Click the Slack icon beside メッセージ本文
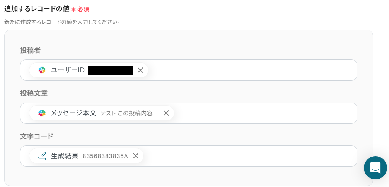Viewport: 389px width, 187px height. coord(42,113)
